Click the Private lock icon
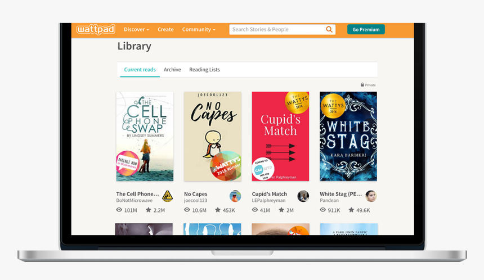484x280 pixels. click(x=362, y=84)
